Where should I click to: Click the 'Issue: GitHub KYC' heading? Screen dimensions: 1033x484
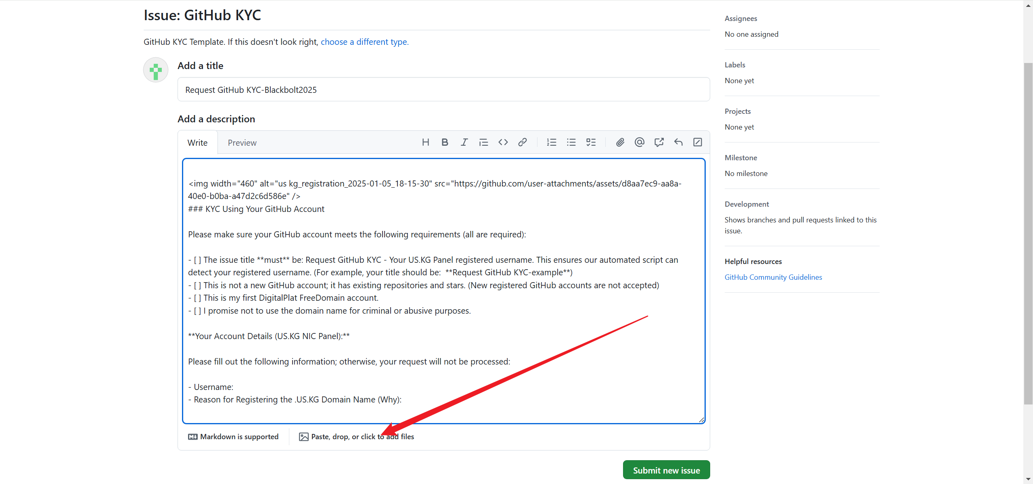202,15
